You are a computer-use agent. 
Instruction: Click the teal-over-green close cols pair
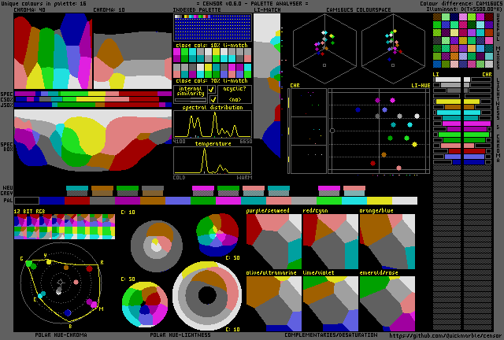tap(216, 71)
